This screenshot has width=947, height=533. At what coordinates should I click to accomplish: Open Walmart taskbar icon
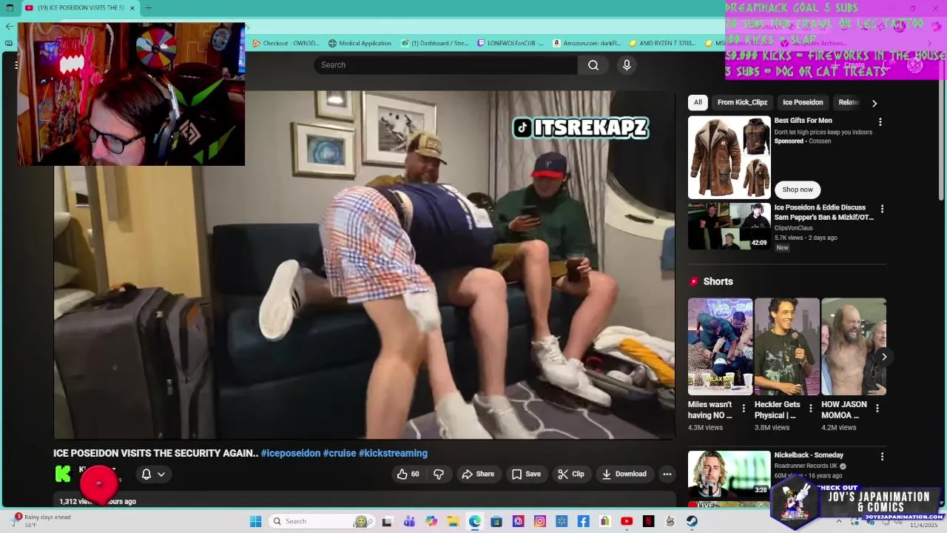[562, 521]
